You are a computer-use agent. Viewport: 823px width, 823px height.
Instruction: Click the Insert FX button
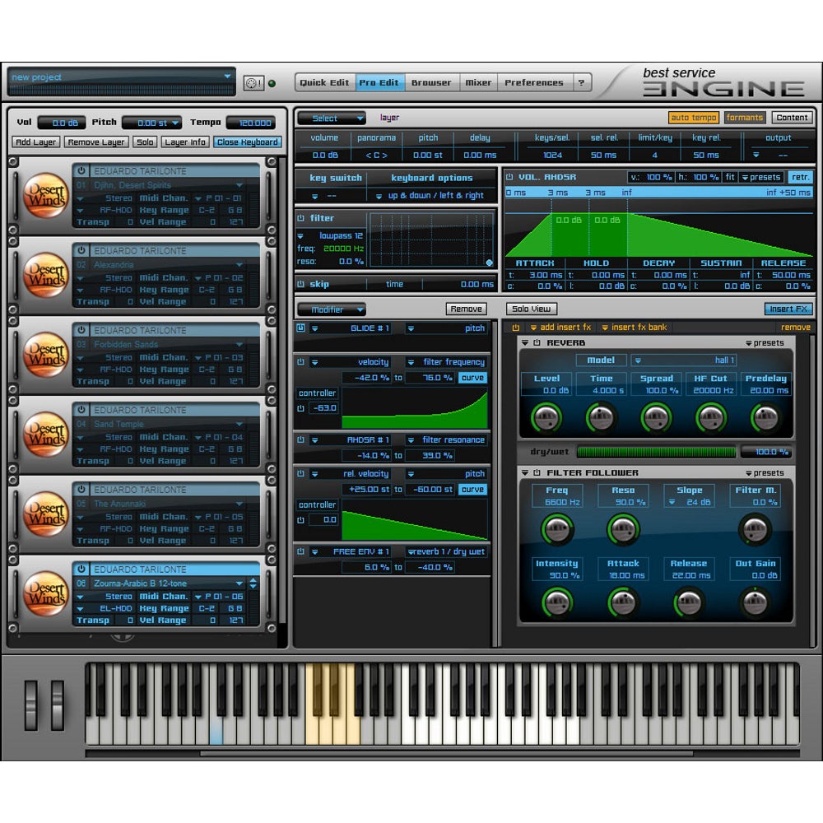(788, 309)
